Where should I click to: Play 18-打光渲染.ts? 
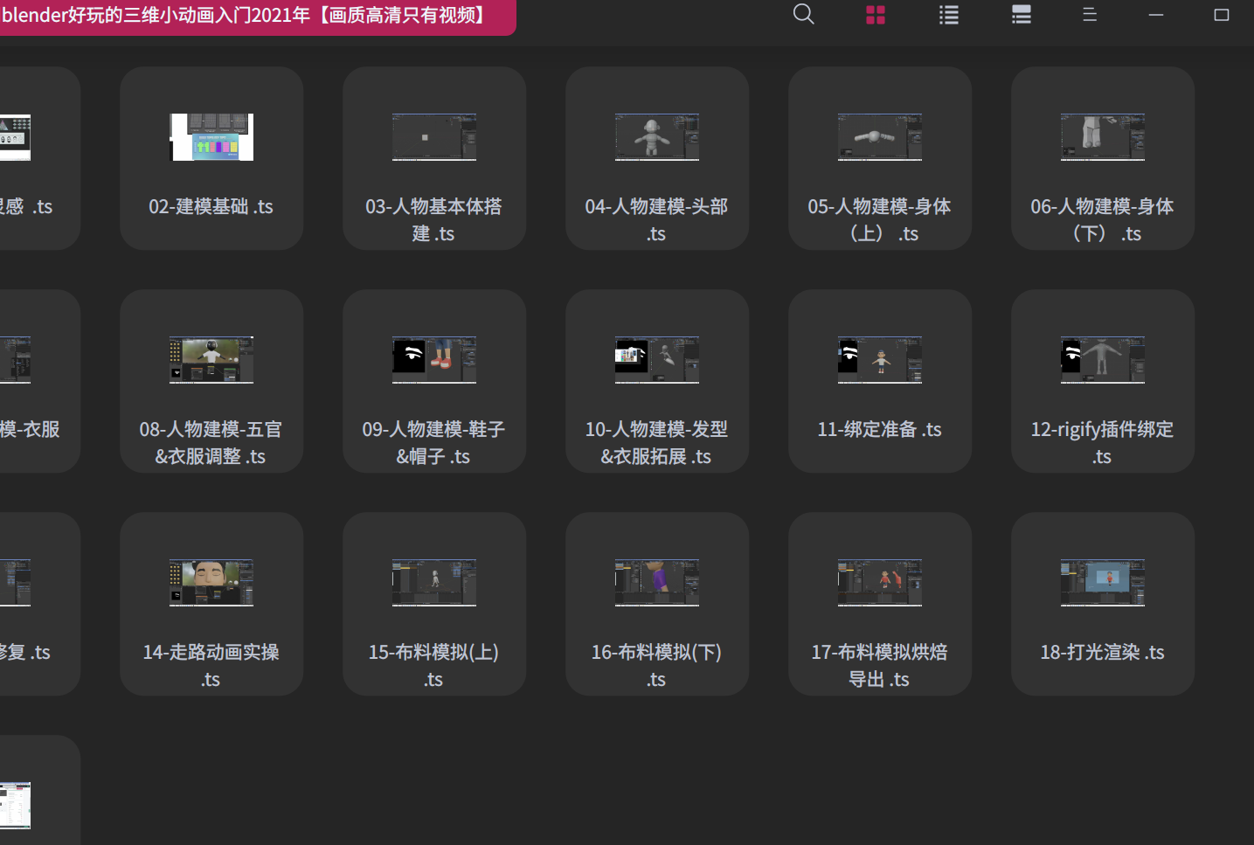(x=1102, y=604)
